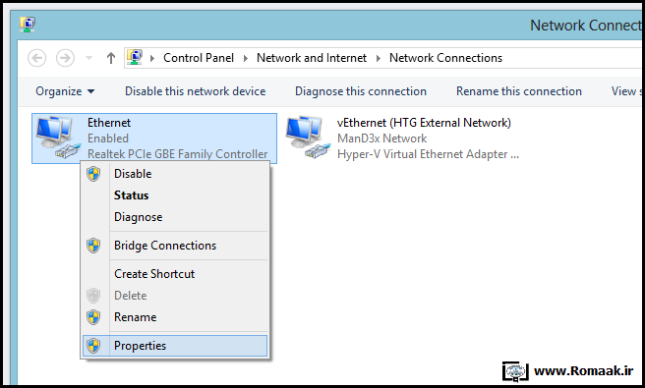Screen dimensions: 645x388
Task: Click the Realtek PCIe GBE Family Controller text
Action: [x=178, y=154]
